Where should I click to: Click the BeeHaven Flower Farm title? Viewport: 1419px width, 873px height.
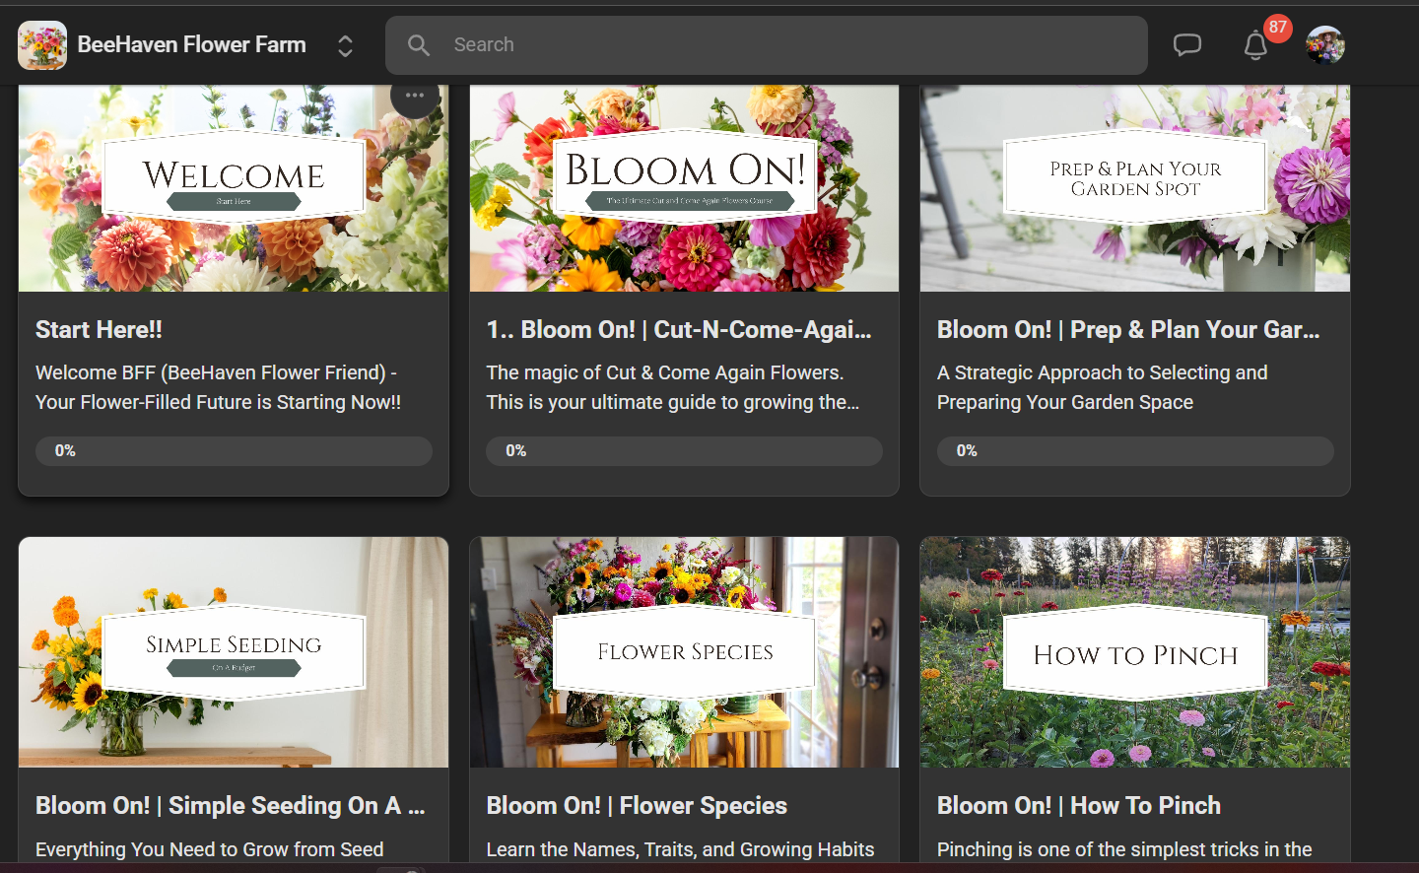pyautogui.click(x=192, y=44)
